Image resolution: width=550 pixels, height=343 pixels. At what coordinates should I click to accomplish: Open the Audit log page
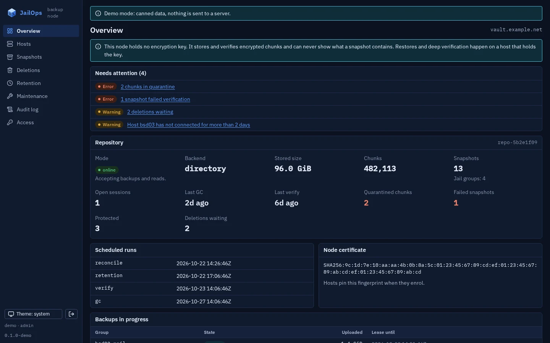[41, 109]
